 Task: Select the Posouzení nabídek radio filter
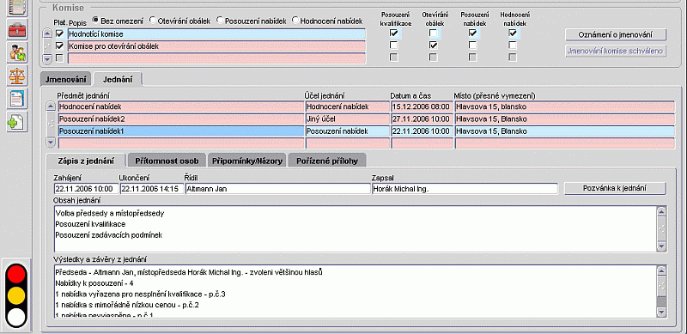coord(220,20)
